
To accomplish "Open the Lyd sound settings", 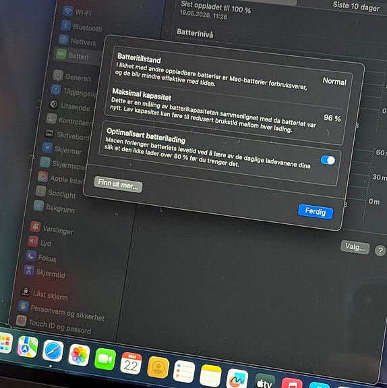I will [40, 242].
